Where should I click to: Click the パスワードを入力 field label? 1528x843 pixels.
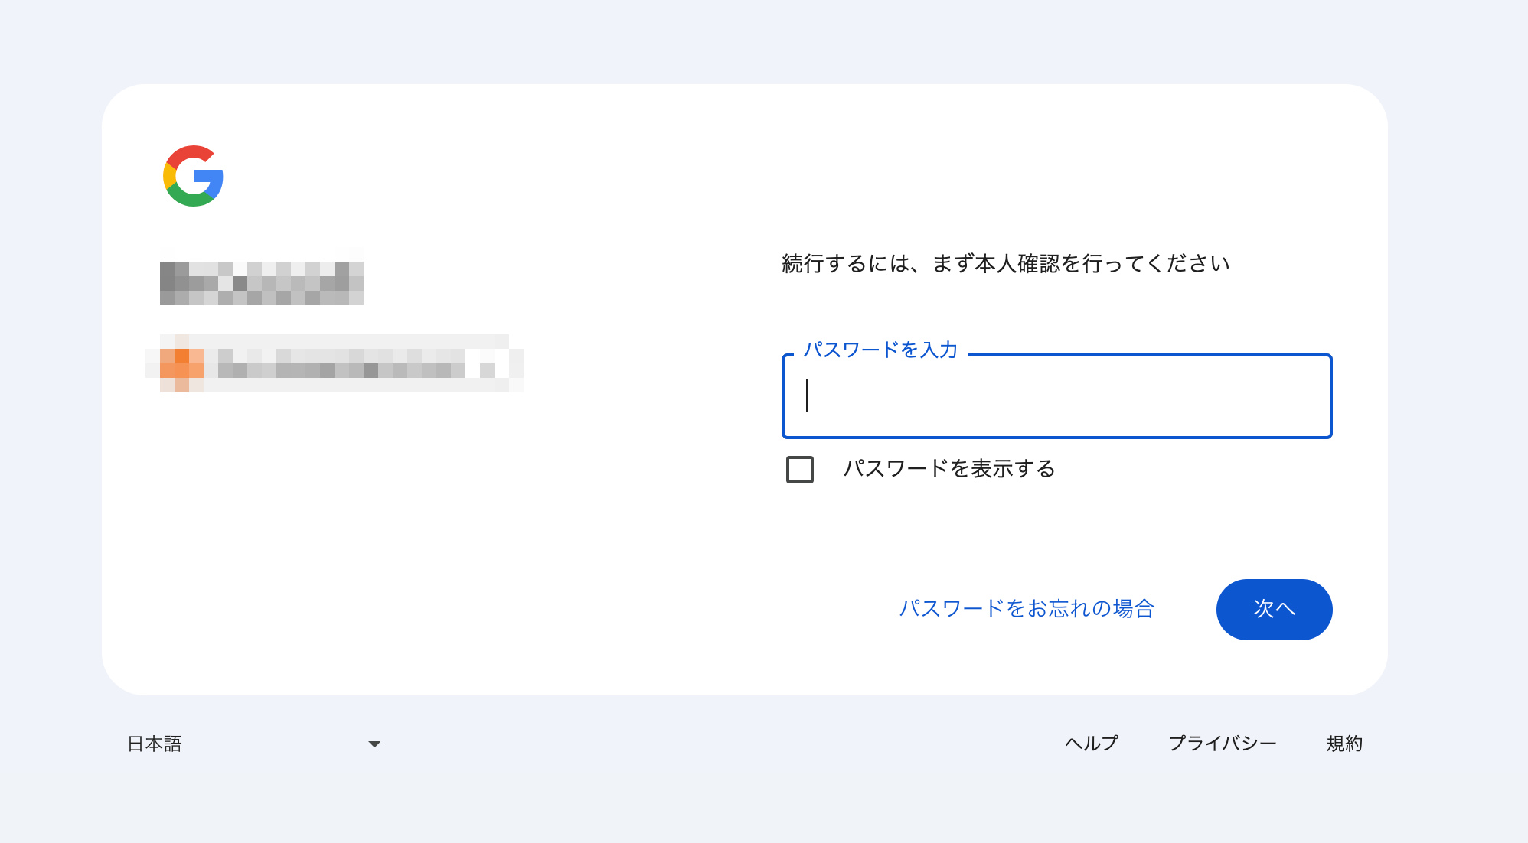[880, 350]
